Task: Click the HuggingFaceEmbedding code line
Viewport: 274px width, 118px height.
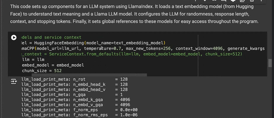Action: pyautogui.click(x=93, y=43)
